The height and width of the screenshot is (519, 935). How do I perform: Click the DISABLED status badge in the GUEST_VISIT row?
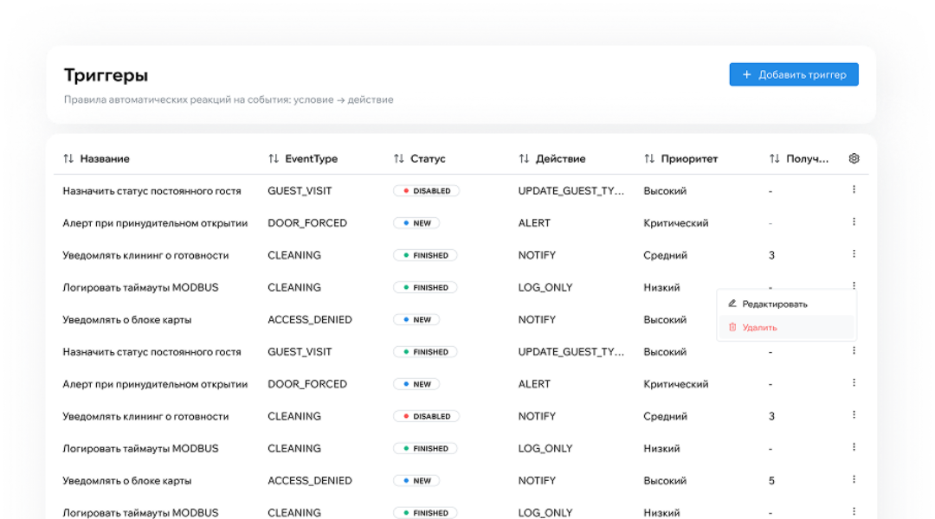coord(426,191)
